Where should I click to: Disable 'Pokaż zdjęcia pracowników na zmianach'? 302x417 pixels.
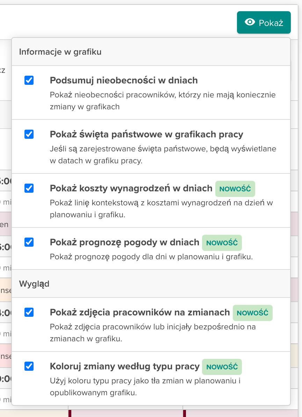[29, 313]
